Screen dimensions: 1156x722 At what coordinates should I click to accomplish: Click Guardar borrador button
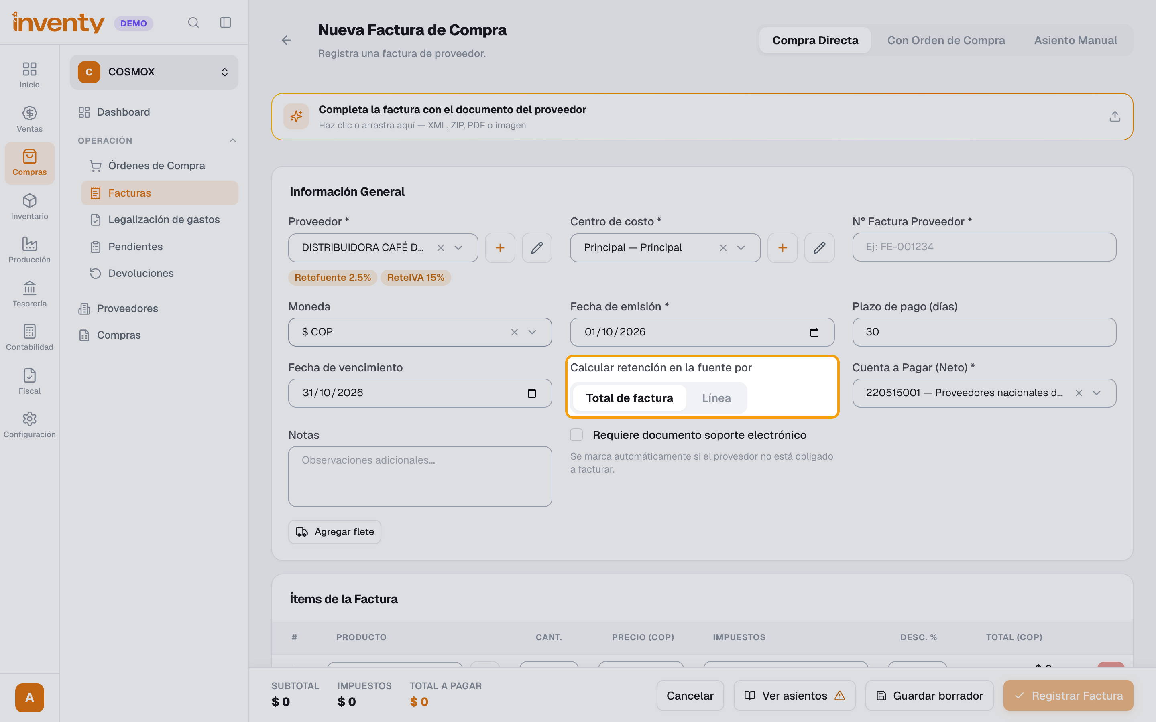929,696
